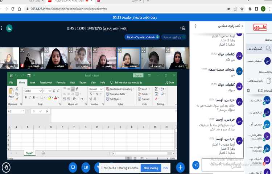
Task: Click the AutoSum sigma icon
Action: coord(156,89)
